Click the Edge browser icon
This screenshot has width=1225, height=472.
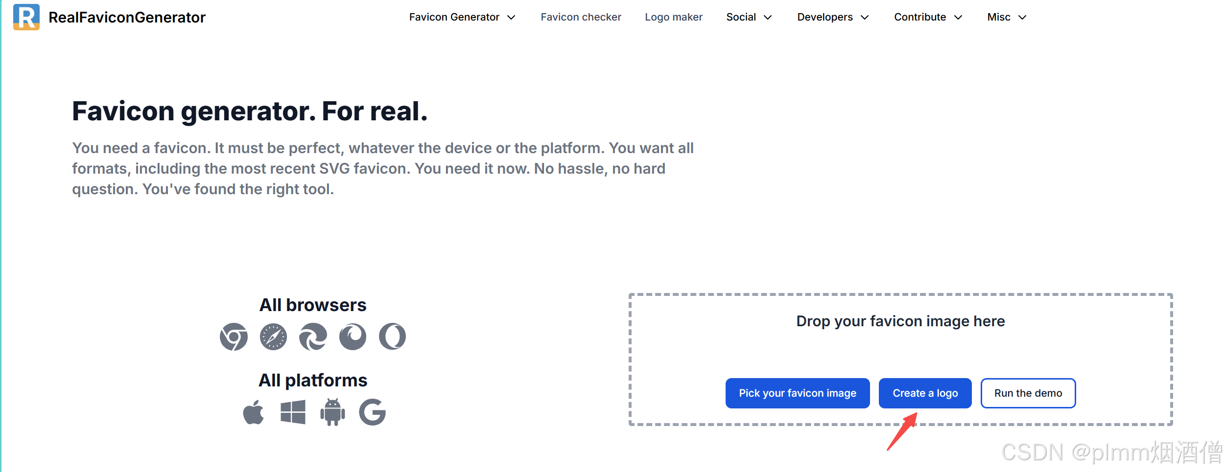pyautogui.click(x=313, y=337)
